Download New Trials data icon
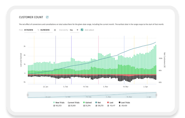185x118 pixels. [x=54, y=106]
